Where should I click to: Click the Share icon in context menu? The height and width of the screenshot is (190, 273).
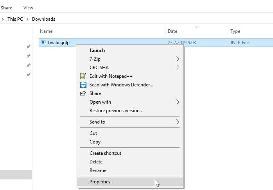(x=83, y=93)
